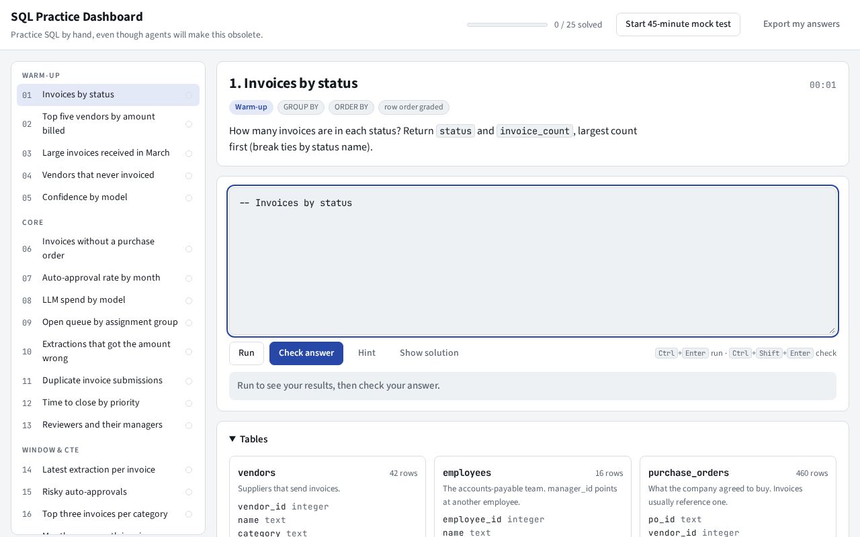Click status circle for Duplicate invoice submissions
Viewport: 860px width, 537px height.
pyautogui.click(x=189, y=381)
